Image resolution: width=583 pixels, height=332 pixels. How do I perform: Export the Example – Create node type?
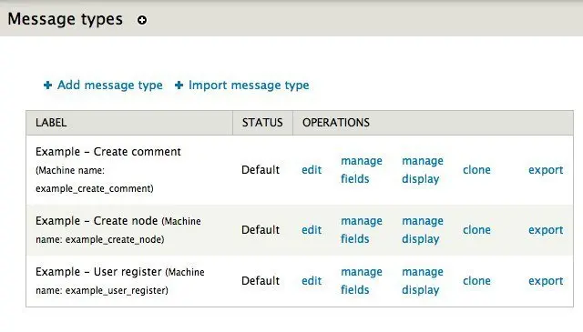(x=546, y=230)
